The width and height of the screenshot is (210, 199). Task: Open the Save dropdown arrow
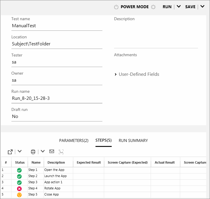202,7
